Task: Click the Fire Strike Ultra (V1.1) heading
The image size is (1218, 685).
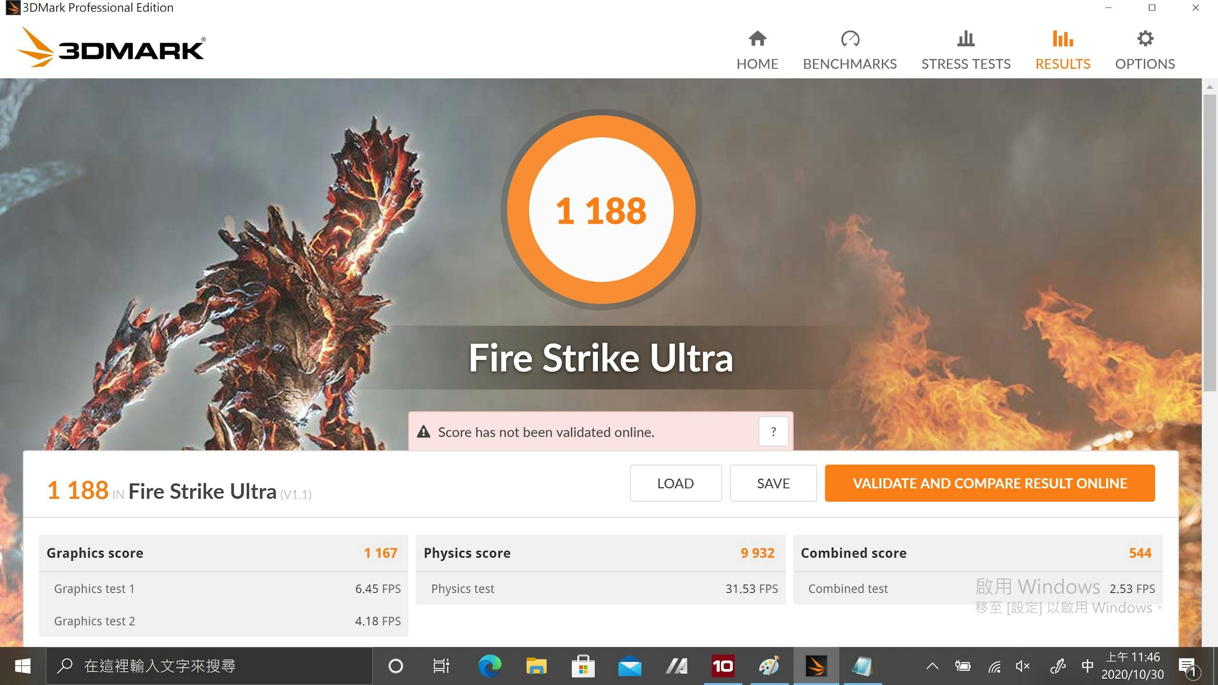Action: coord(220,491)
